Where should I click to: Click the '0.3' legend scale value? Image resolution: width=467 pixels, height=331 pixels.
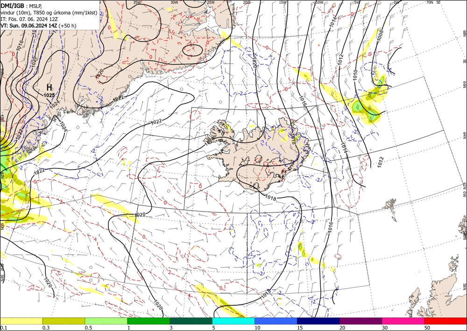pyautogui.click(x=46, y=328)
